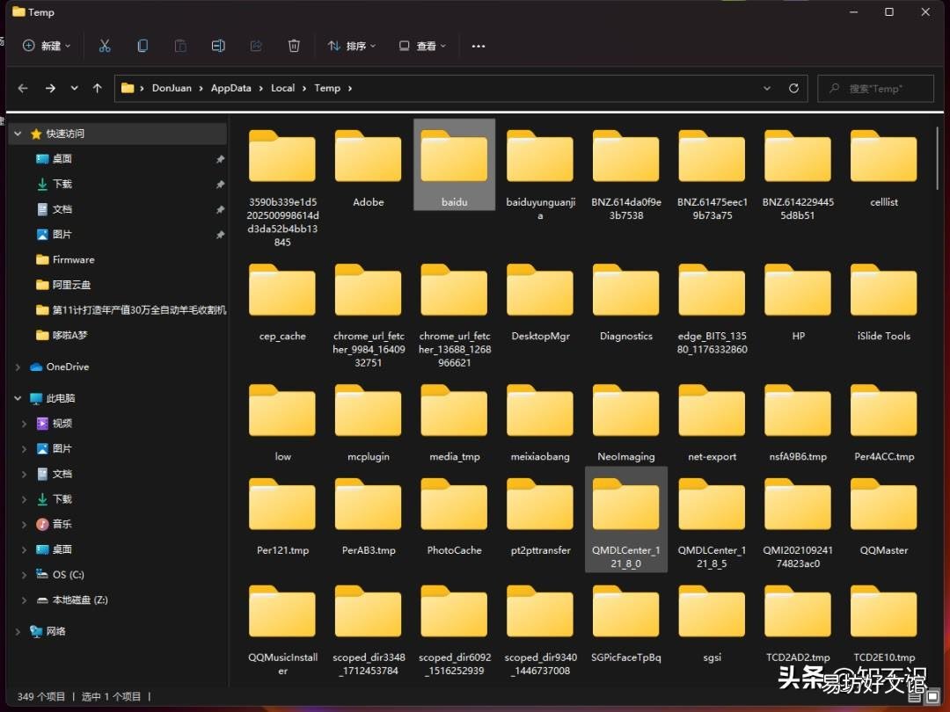This screenshot has width=950, height=712.
Task: Select the SGPicFaceTpBq folder
Action: (626, 623)
